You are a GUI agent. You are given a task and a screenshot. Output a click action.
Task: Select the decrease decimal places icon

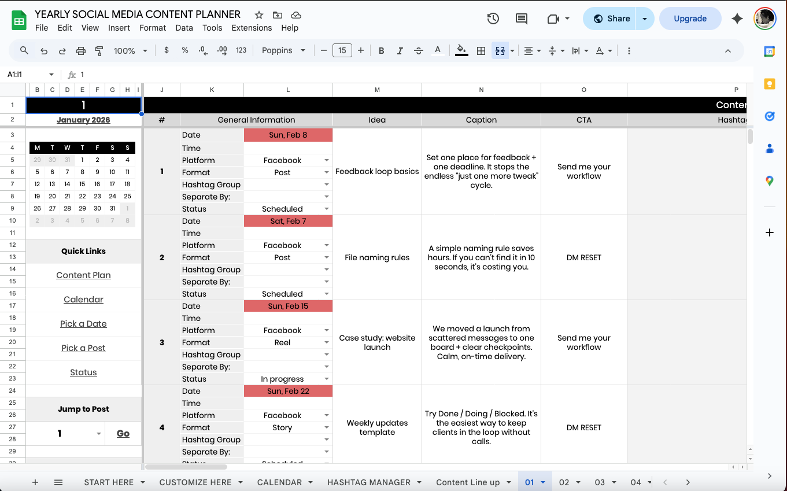pos(202,50)
